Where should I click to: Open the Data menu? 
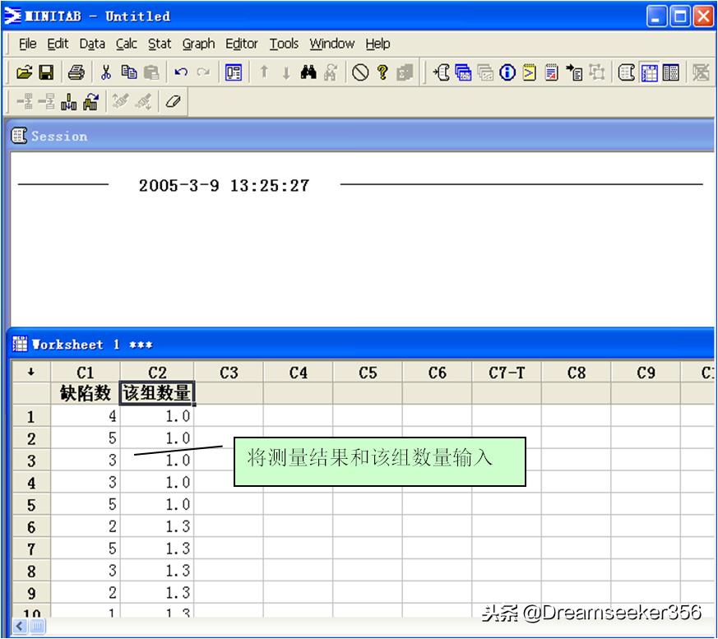click(92, 44)
